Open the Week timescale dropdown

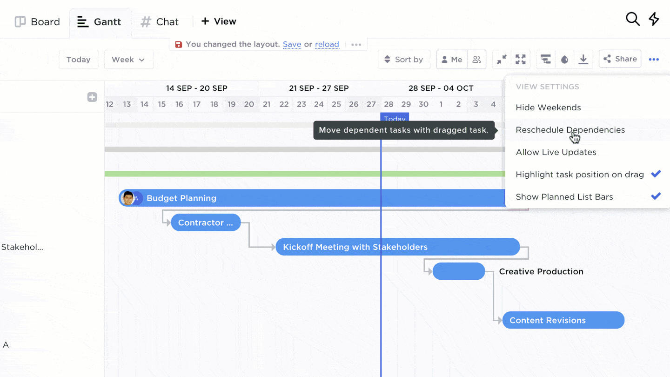click(128, 60)
